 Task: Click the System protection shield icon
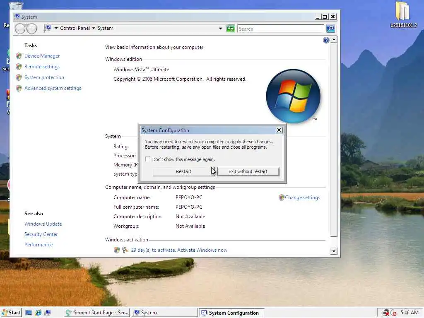point(19,77)
